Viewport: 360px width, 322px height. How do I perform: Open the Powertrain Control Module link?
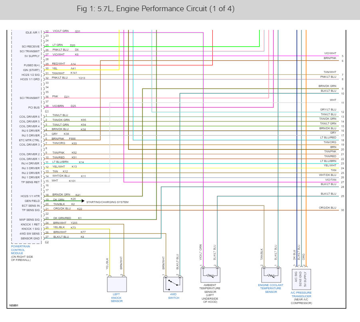coord(20,250)
